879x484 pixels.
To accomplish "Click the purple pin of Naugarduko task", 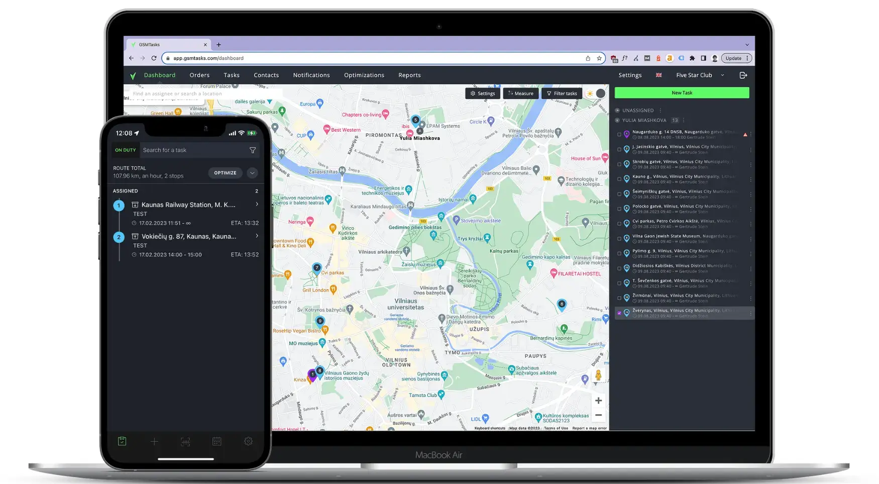I will coord(626,134).
